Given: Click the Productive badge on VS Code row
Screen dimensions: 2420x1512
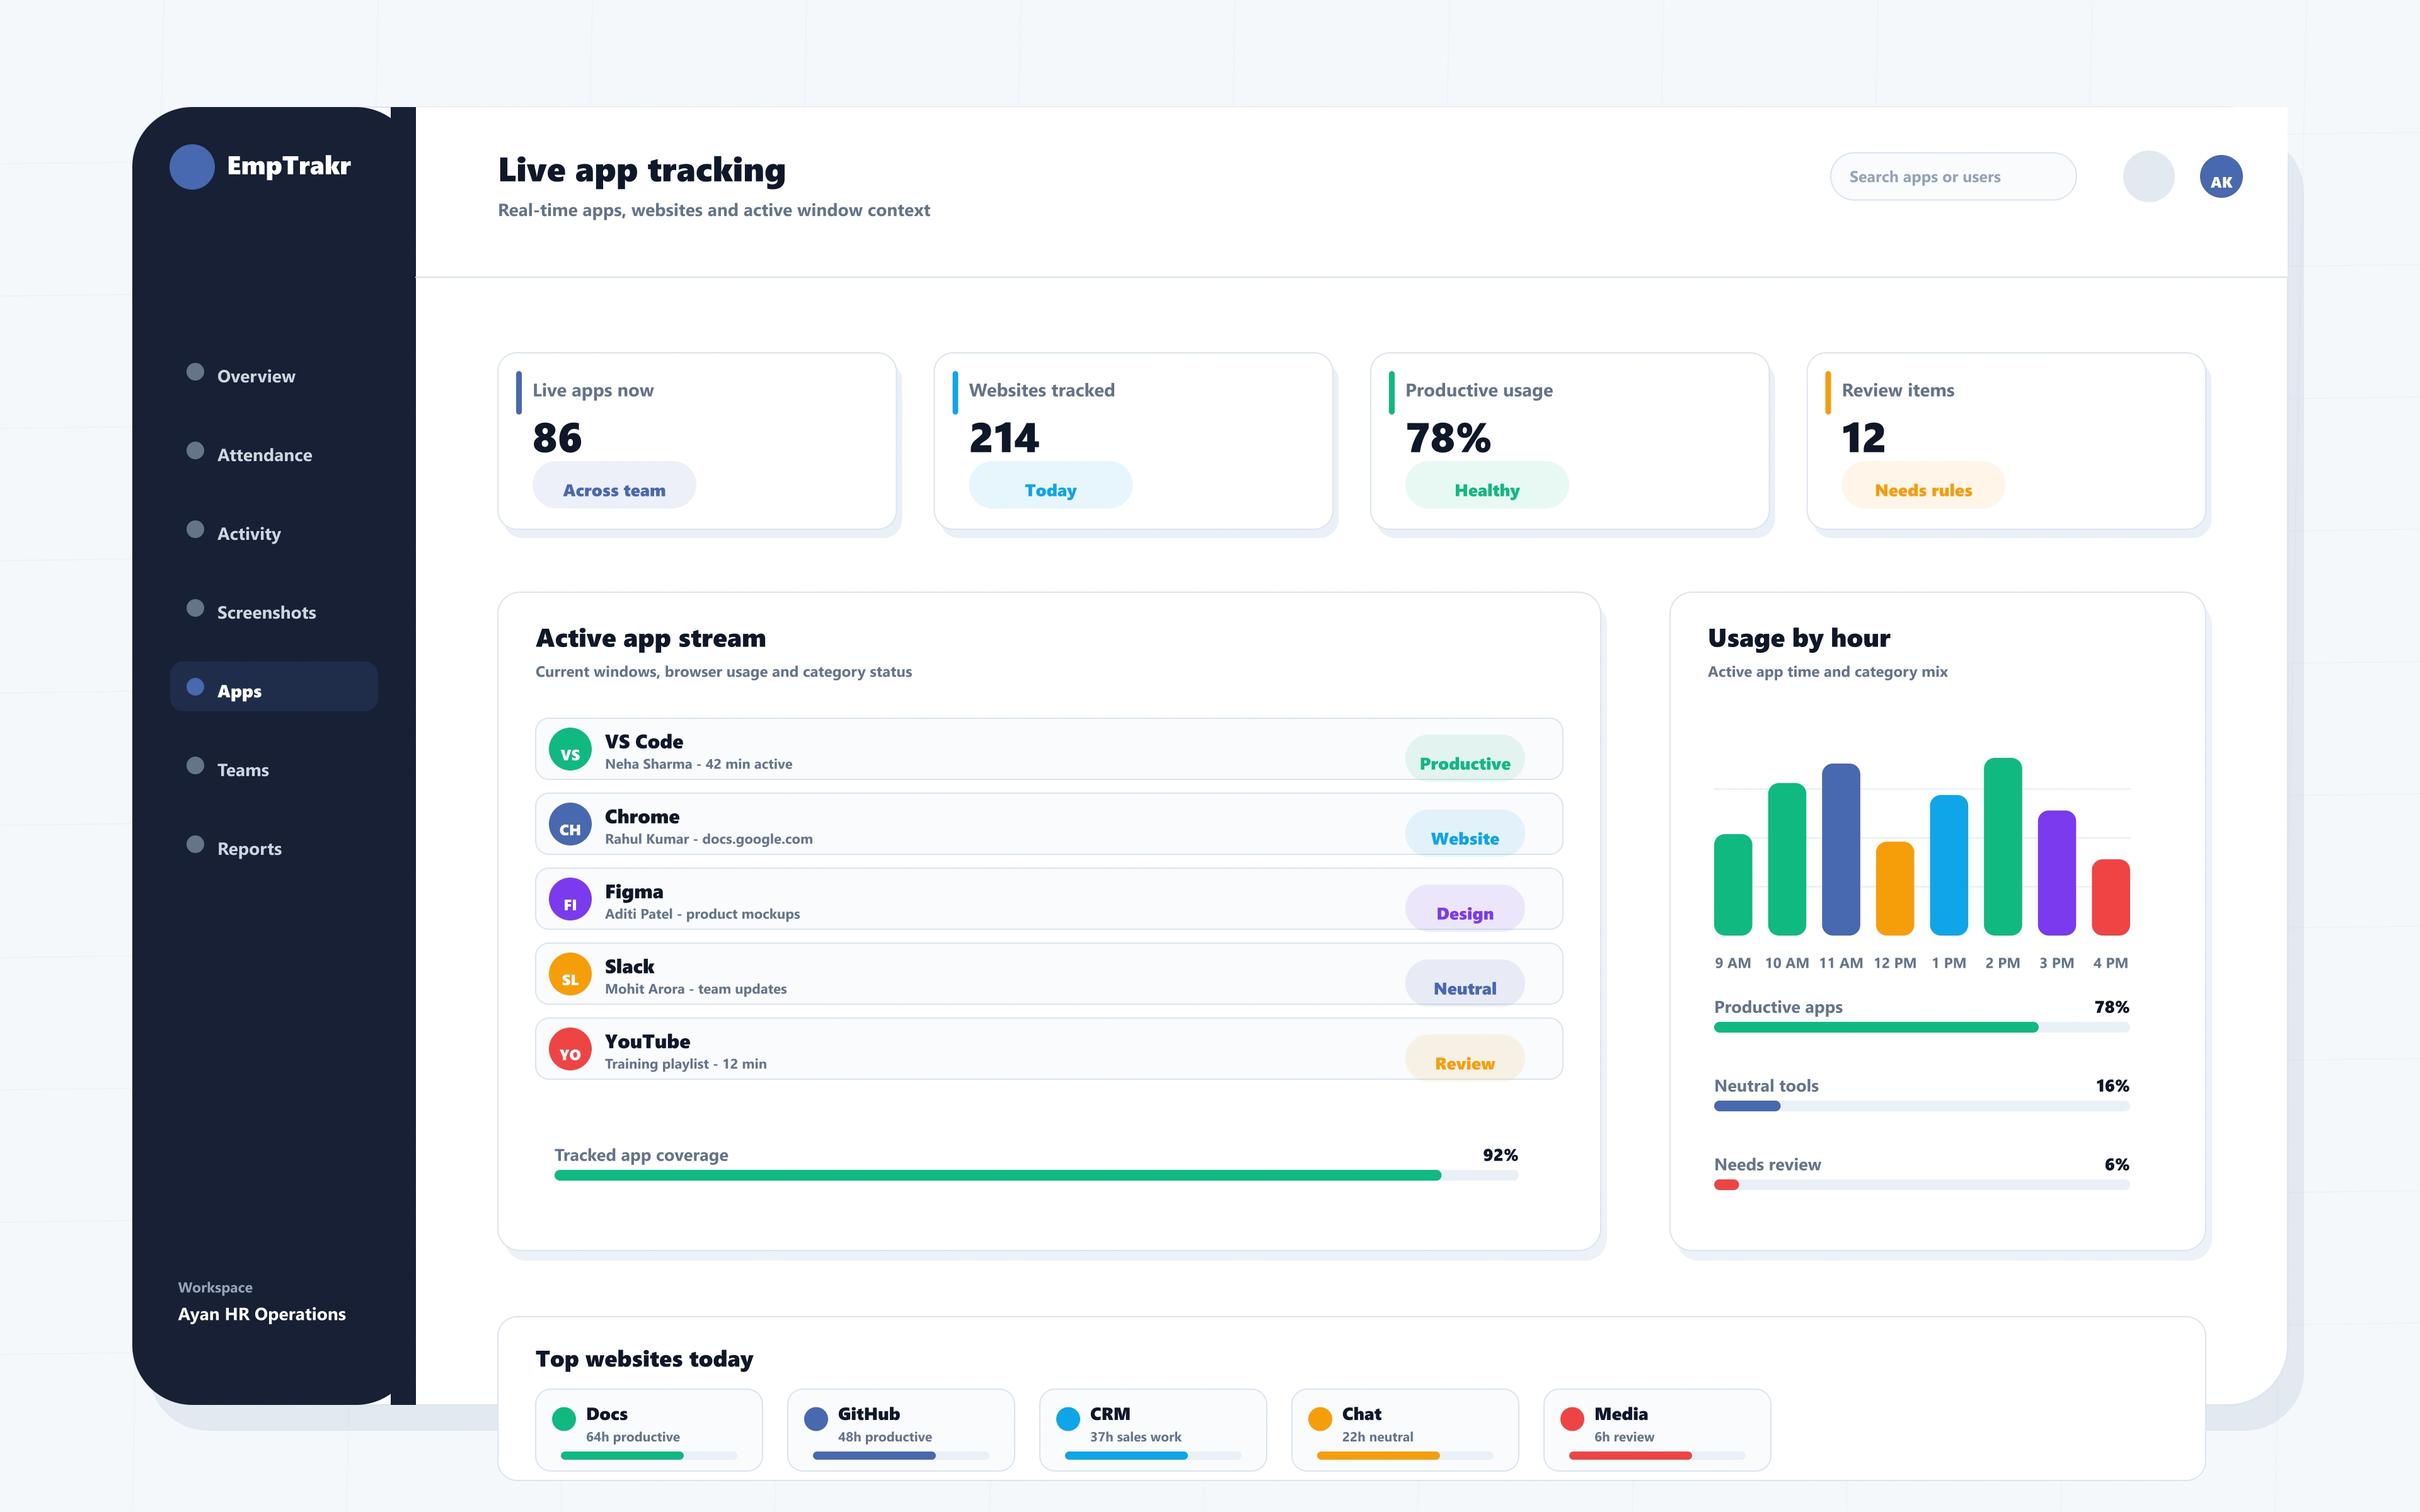Looking at the screenshot, I should 1465,759.
